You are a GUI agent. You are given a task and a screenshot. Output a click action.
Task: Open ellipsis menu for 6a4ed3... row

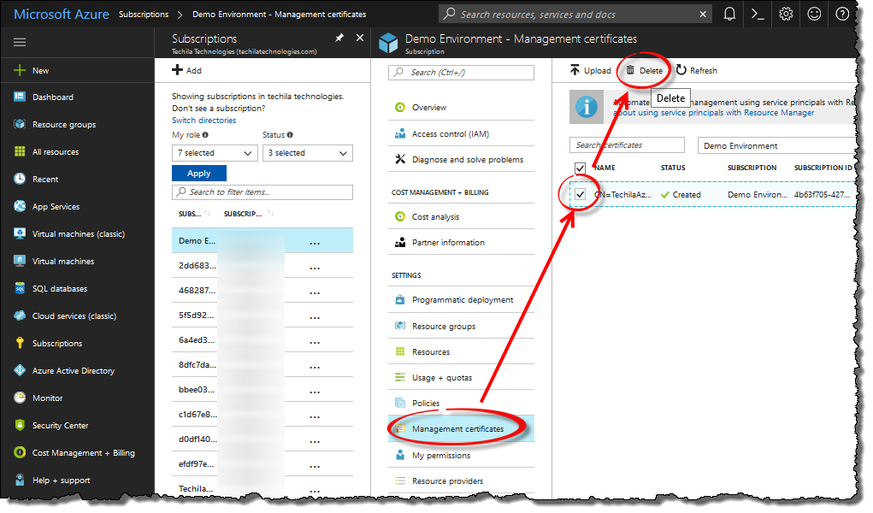315,342
